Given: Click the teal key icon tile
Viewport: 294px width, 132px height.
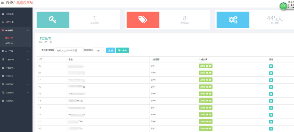Looking at the screenshot, I should [x=53, y=20].
